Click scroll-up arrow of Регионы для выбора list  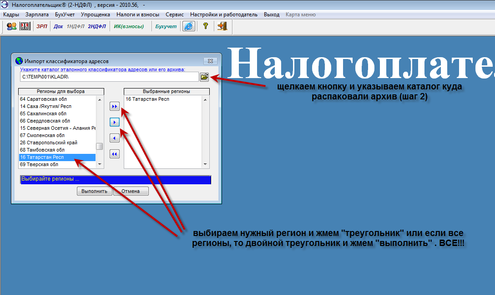tap(100, 99)
